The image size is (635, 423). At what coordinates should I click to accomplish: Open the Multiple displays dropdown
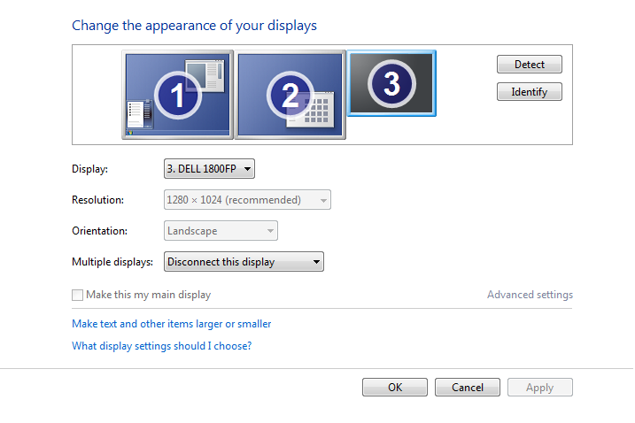point(244,262)
